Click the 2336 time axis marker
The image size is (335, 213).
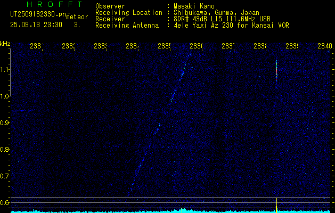click(x=196, y=46)
